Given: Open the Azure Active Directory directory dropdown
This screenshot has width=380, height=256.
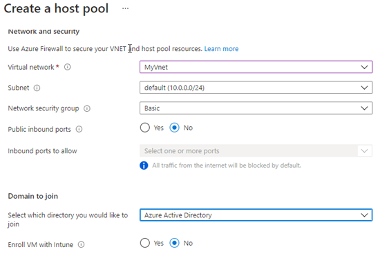Looking at the screenshot, I should (256, 215).
